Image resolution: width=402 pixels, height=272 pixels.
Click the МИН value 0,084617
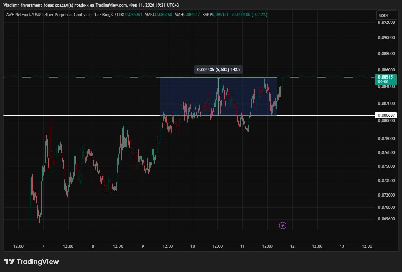[x=191, y=15]
